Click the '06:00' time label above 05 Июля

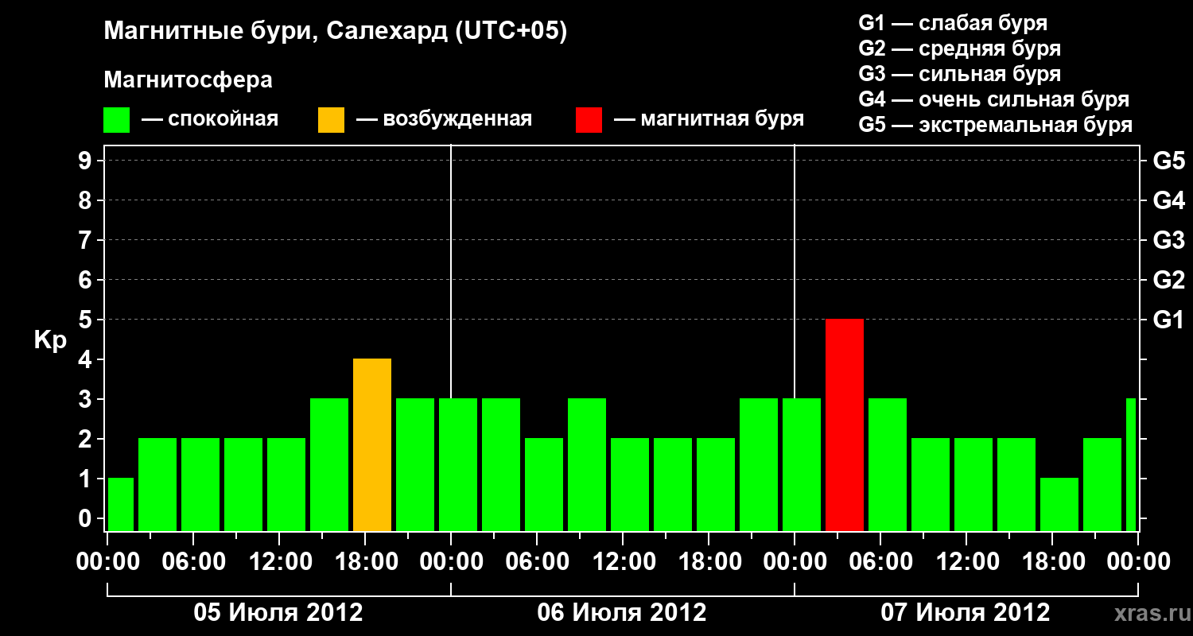193,562
